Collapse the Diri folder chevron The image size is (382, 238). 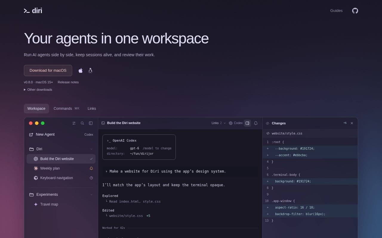coord(91,149)
